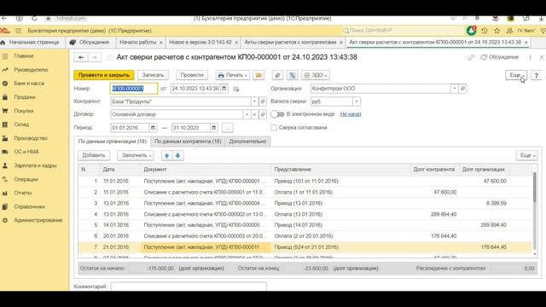
Task: Go forward with the right arrow button
Action: [95, 57]
